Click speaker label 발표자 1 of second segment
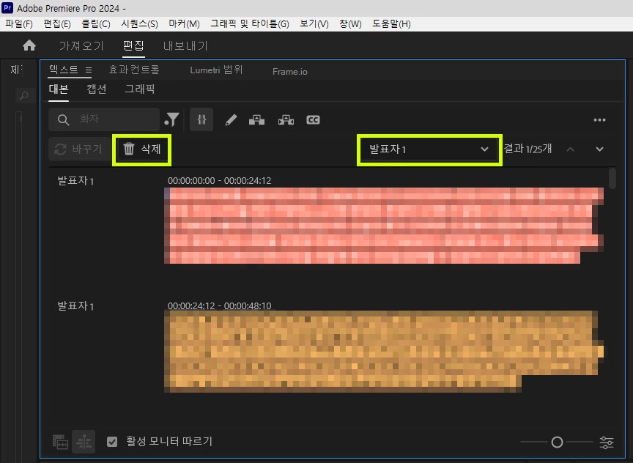The width and height of the screenshot is (633, 463). click(x=75, y=306)
